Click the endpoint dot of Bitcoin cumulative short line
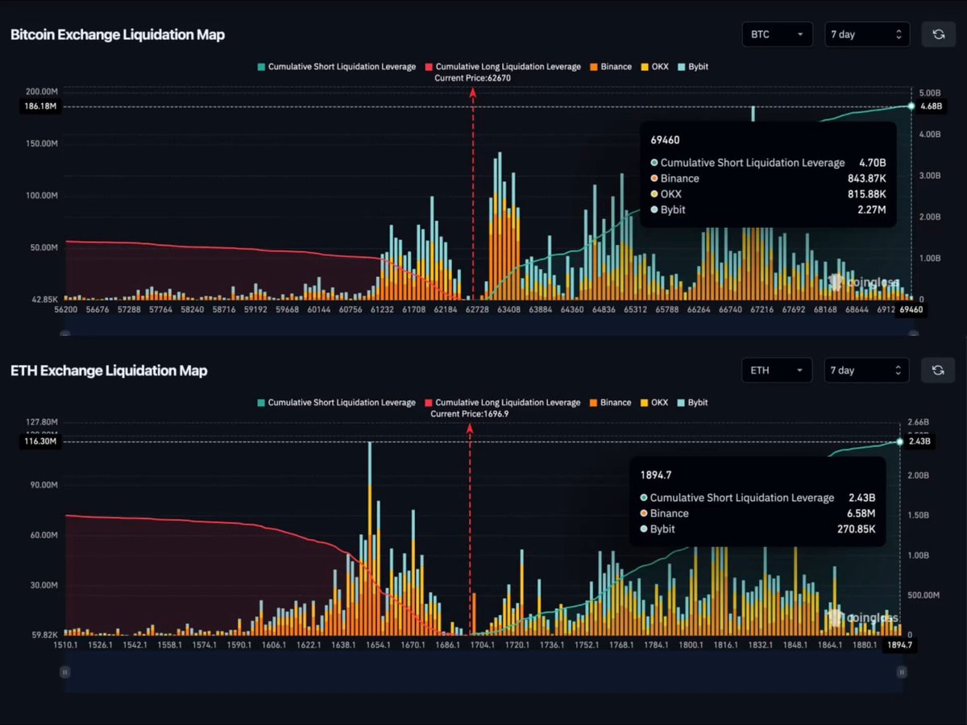 pos(911,106)
